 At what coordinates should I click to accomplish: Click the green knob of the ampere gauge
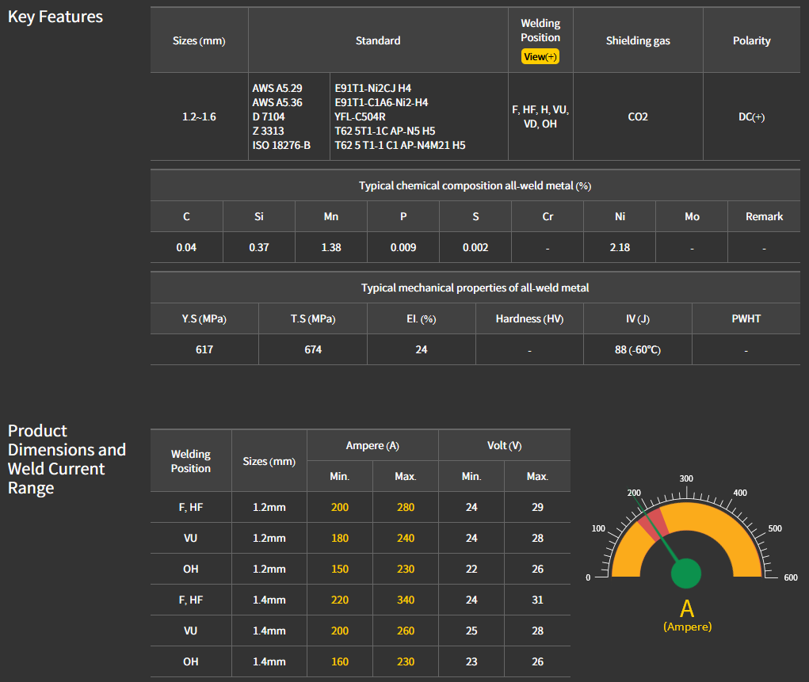(x=686, y=573)
